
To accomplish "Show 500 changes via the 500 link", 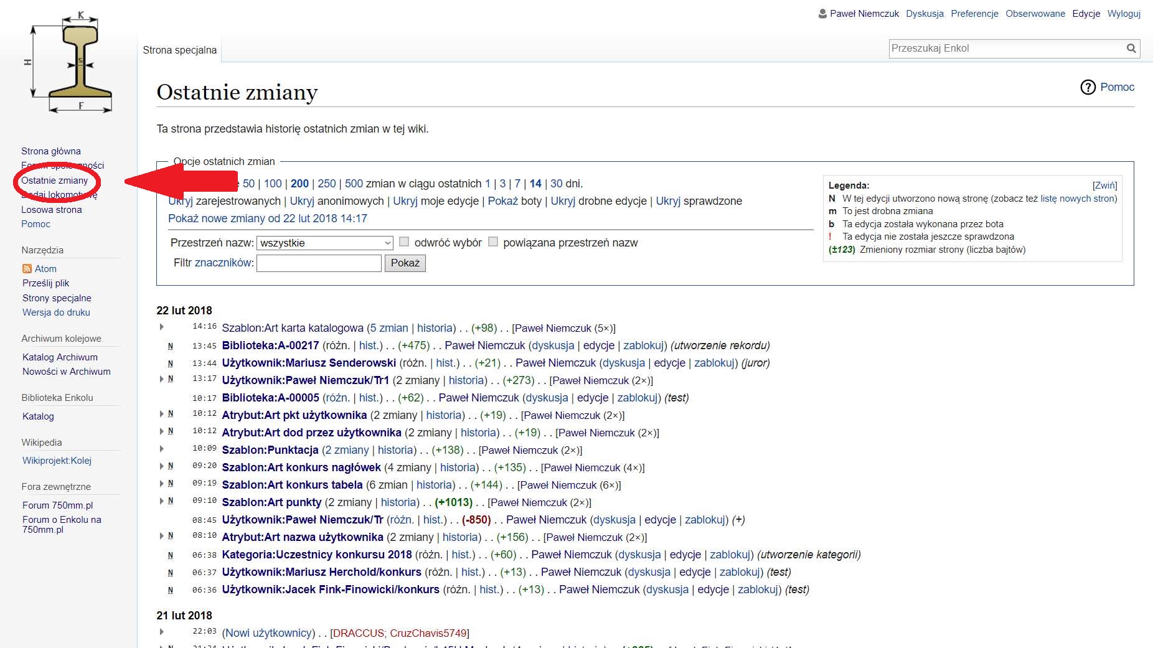I will tap(354, 184).
